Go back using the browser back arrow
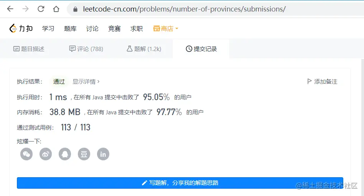Image resolution: width=364 pixels, height=196 pixels. (10, 9)
